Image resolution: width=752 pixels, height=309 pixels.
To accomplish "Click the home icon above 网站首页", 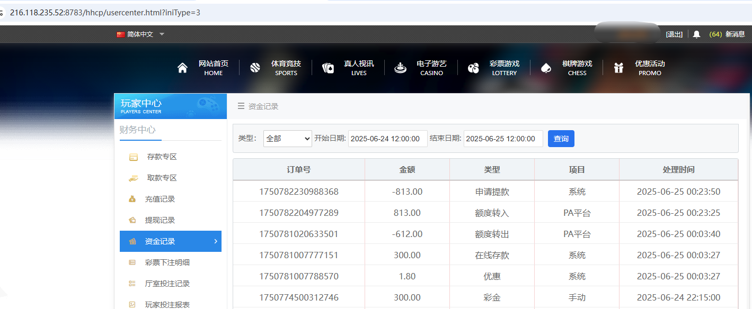I will pos(183,67).
